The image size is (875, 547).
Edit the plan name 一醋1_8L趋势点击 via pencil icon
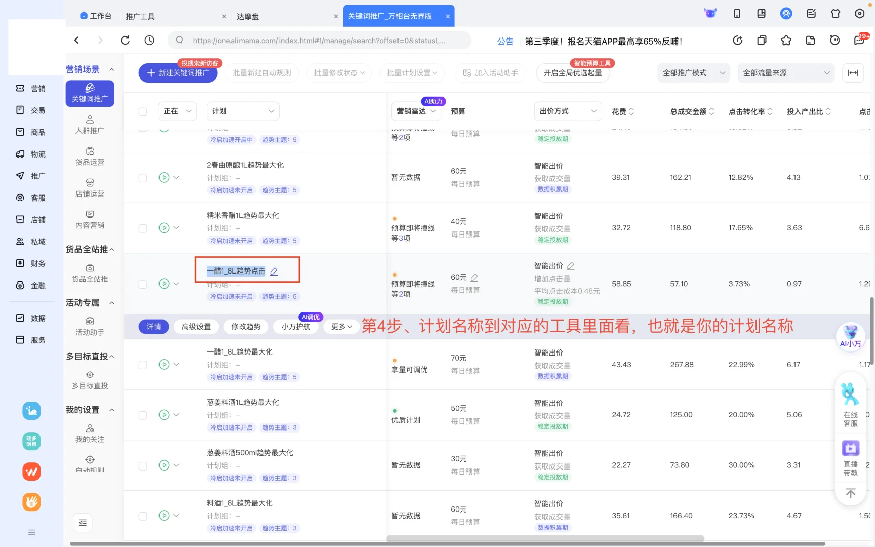274,271
